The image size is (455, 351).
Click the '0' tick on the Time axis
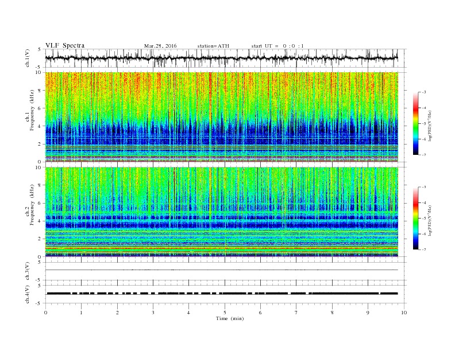pos(45,313)
